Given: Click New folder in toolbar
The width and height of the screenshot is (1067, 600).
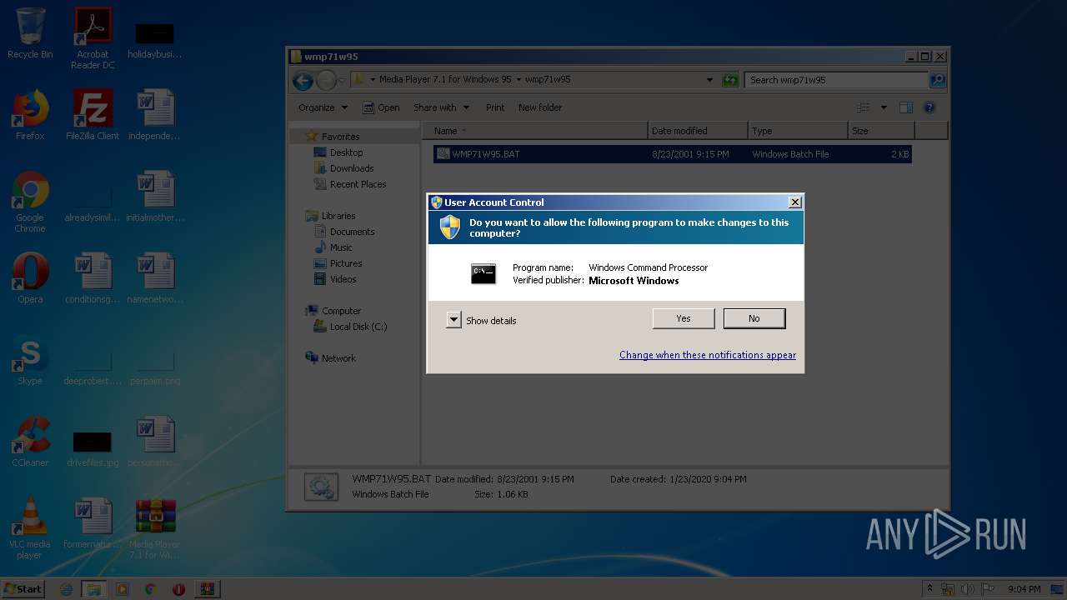Looking at the screenshot, I should 540,107.
